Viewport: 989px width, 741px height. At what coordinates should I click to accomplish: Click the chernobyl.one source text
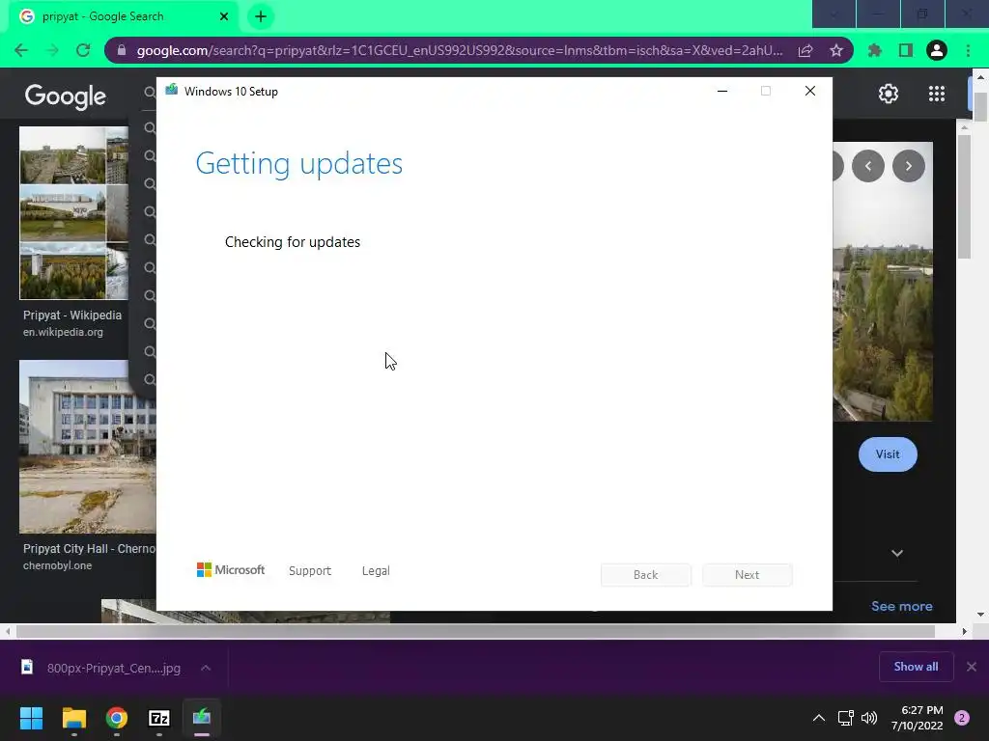tap(57, 565)
